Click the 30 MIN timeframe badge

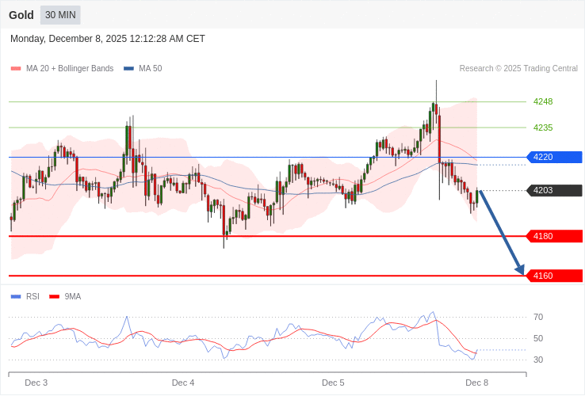pyautogui.click(x=60, y=15)
